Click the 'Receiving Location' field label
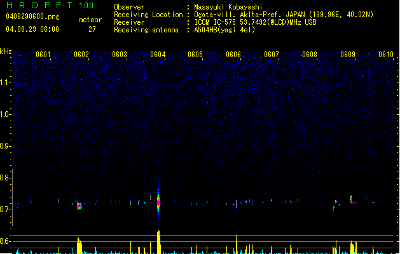 click(148, 15)
